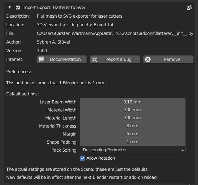Click the Margin 5 mm field

point(132,134)
